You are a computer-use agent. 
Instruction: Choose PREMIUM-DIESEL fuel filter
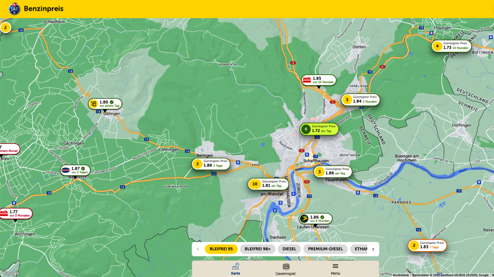click(325, 249)
